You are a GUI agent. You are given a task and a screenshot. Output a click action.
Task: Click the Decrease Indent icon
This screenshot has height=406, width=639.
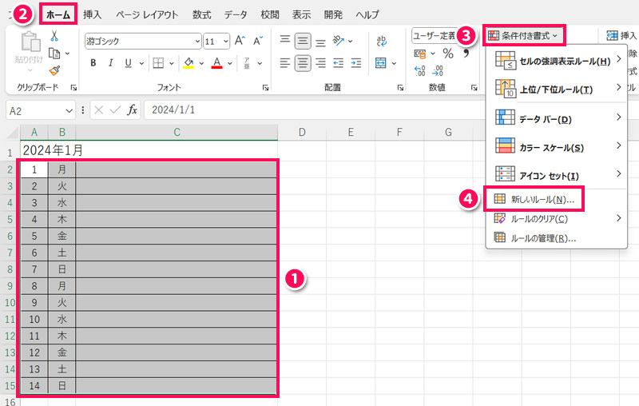point(338,63)
